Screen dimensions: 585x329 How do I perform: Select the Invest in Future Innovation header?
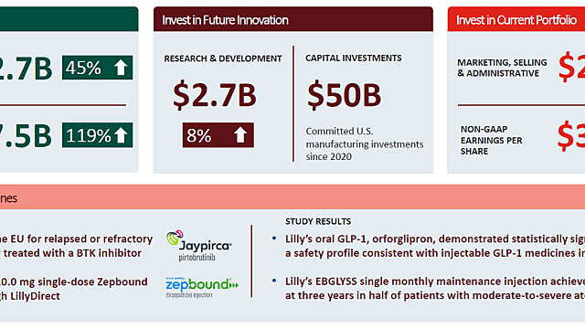click(x=293, y=19)
